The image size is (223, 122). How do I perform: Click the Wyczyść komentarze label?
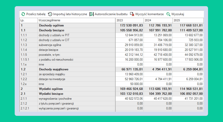pyautogui.click(x=149, y=14)
